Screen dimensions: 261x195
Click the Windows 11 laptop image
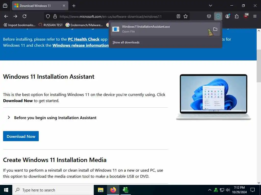214,97
